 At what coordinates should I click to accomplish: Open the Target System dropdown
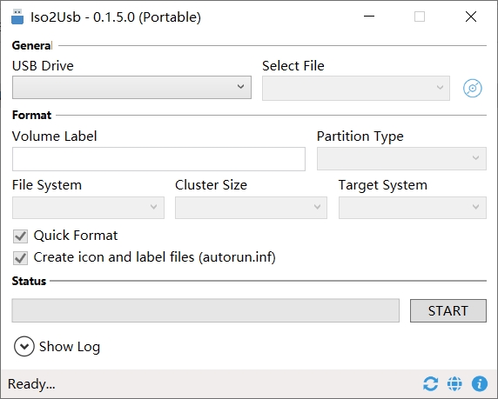pos(413,208)
